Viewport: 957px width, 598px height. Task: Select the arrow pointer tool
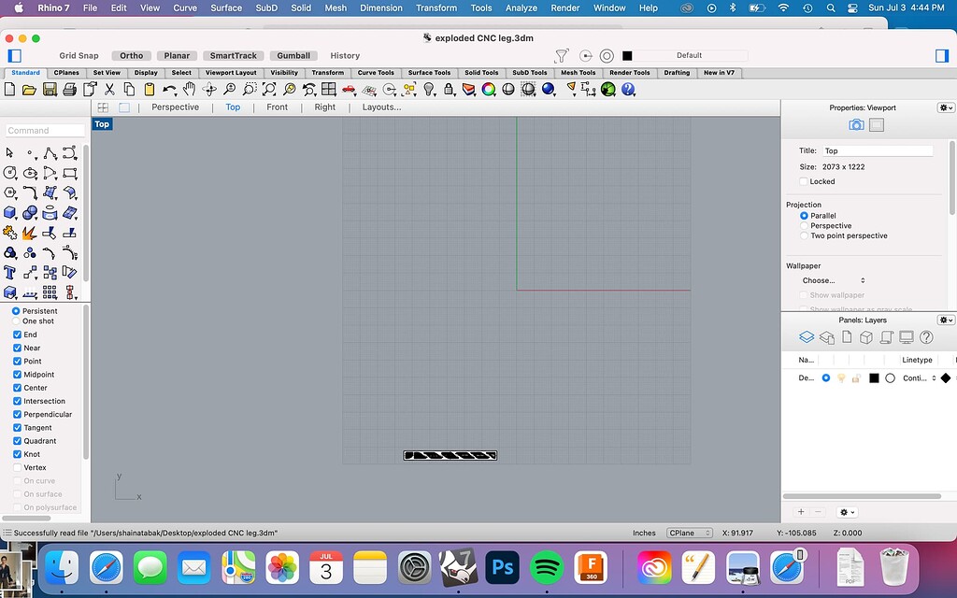[x=9, y=152]
